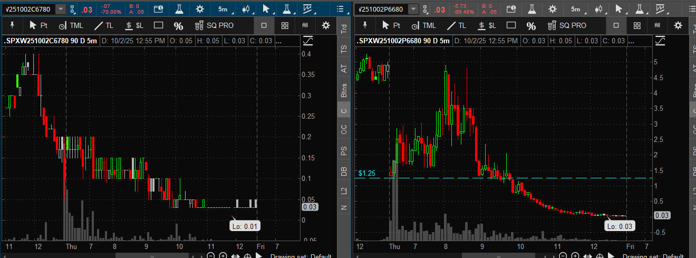This screenshot has width=696, height=258.
Task: Toggle four-grid layout on C6780 toolbar
Action: [285, 25]
